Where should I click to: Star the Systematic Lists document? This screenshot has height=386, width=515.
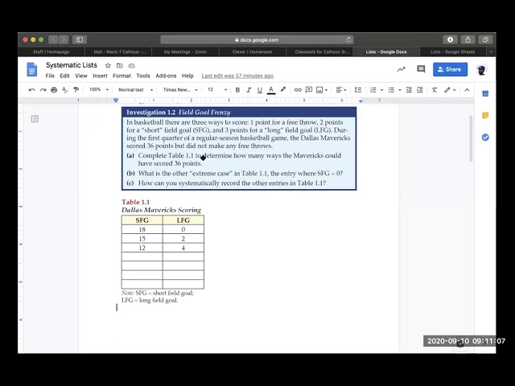(x=108, y=66)
